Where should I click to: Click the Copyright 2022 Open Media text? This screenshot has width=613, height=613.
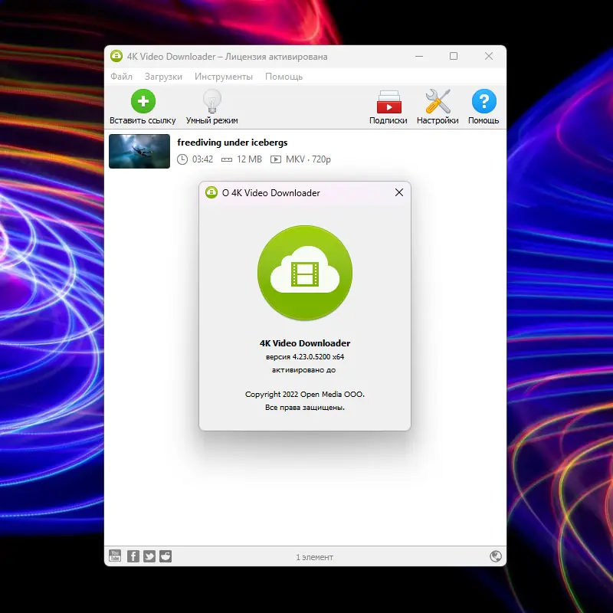tap(305, 394)
